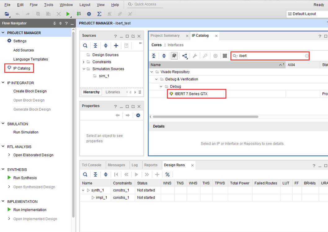328x232 pixels.
Task: Expand the Constraints folder in Sources
Action: pyautogui.click(x=84, y=62)
